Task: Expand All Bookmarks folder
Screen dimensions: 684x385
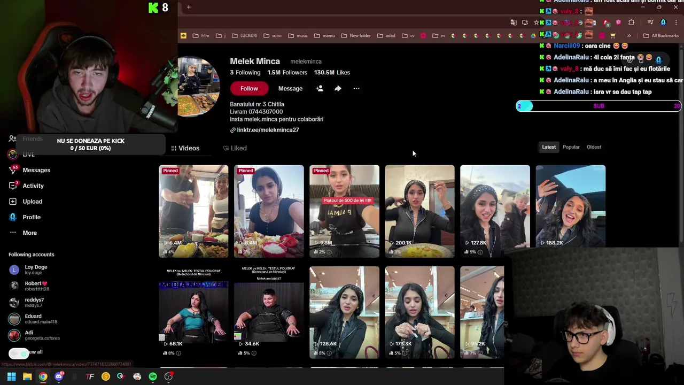Action: click(x=661, y=36)
